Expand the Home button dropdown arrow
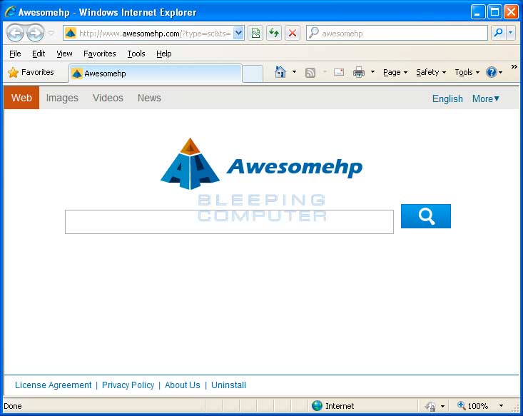This screenshot has width=523, height=416. pos(294,72)
